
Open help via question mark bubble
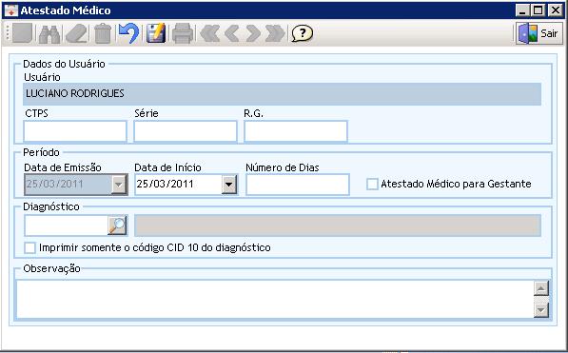pos(303,33)
